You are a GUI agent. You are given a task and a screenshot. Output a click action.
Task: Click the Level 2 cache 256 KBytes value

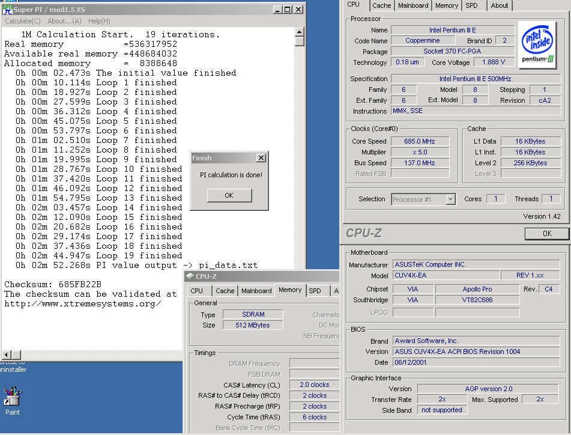[x=530, y=163]
